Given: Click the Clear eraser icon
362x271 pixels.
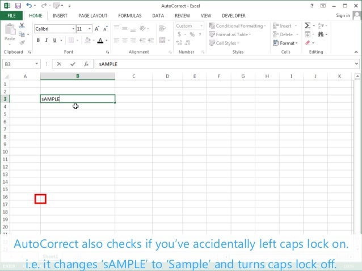Looking at the screenshot, I should (308, 43).
